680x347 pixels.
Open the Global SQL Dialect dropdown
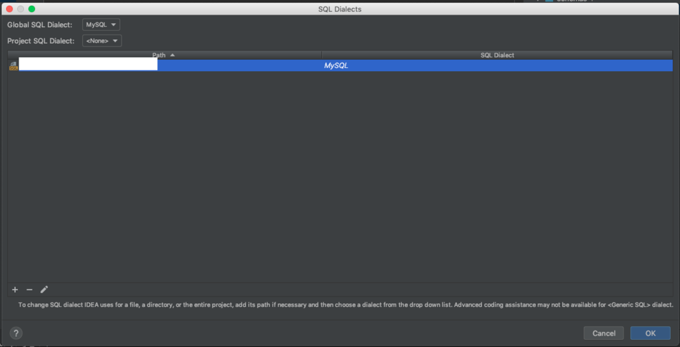coord(101,25)
